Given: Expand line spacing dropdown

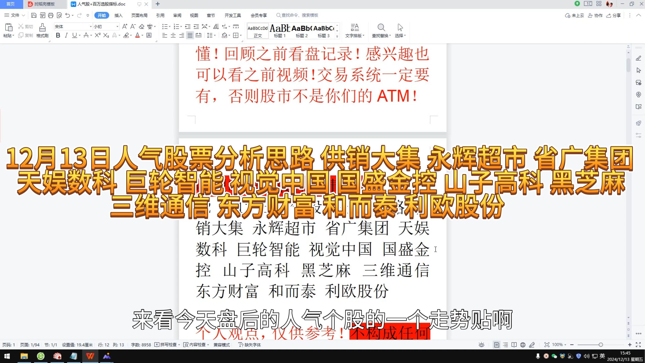Looking at the screenshot, I should tap(215, 36).
